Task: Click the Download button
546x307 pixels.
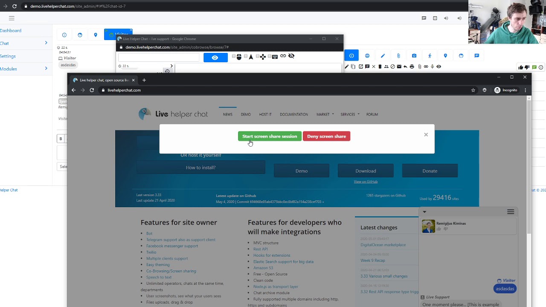Action: click(x=366, y=171)
